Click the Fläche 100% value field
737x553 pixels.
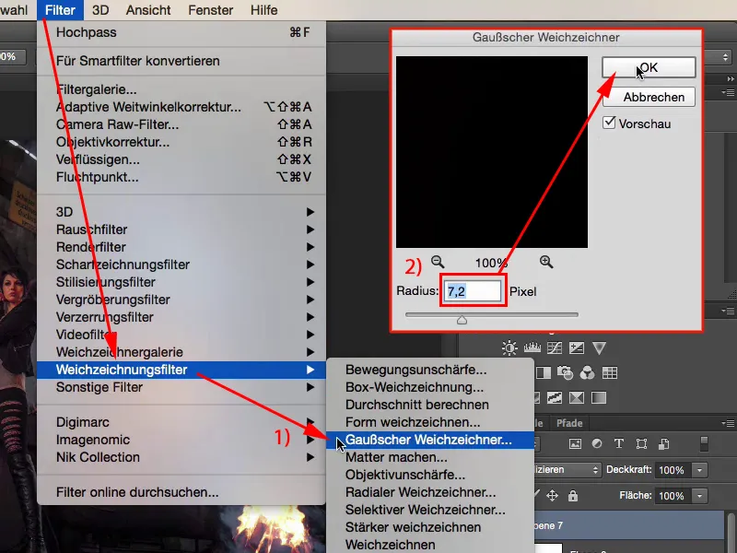click(672, 496)
